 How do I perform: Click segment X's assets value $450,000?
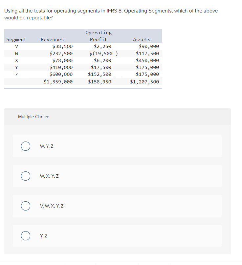click(x=149, y=60)
